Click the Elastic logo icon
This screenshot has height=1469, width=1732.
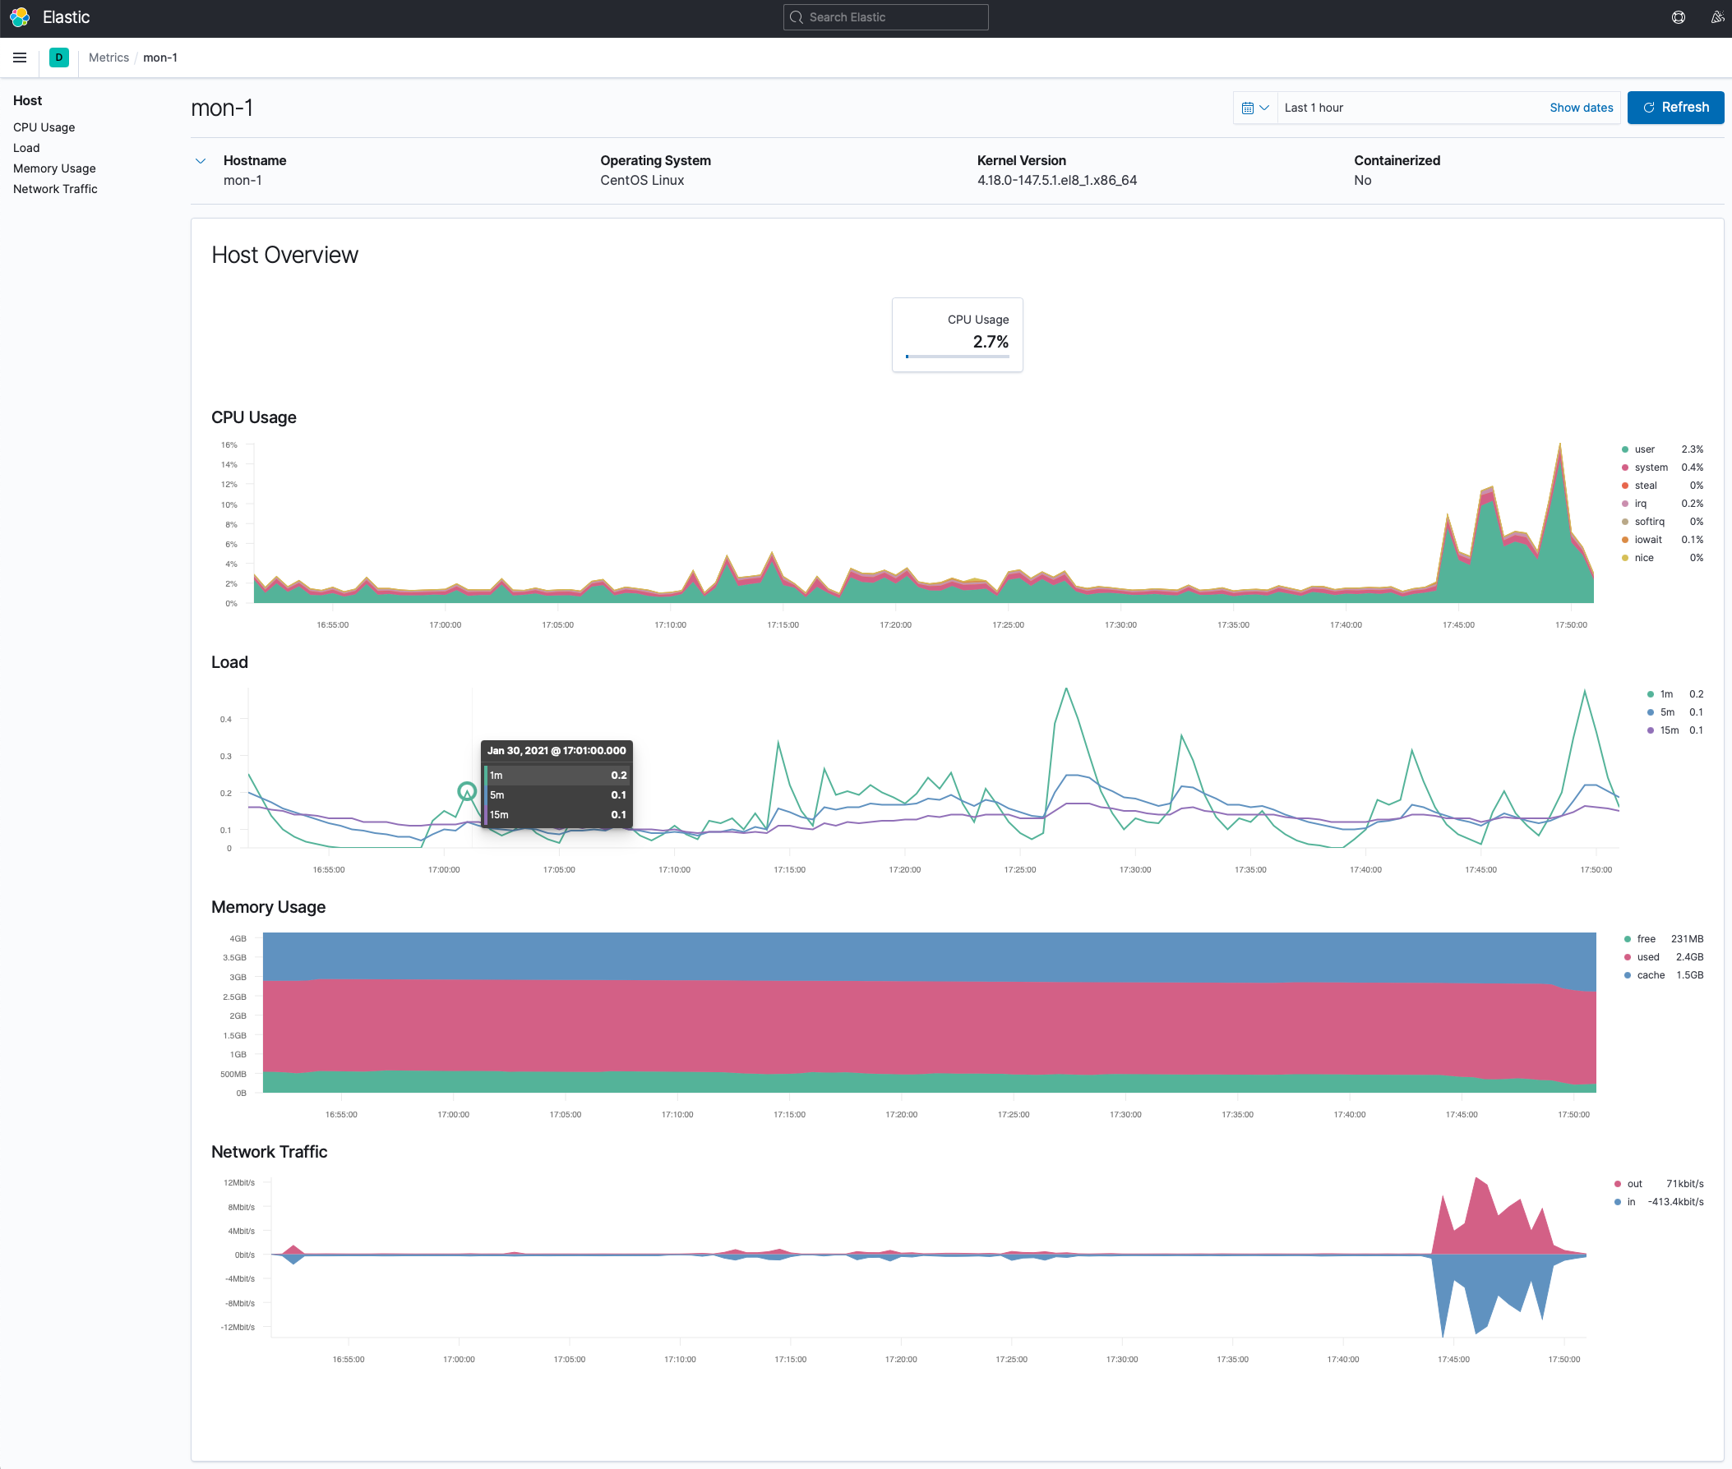20,17
